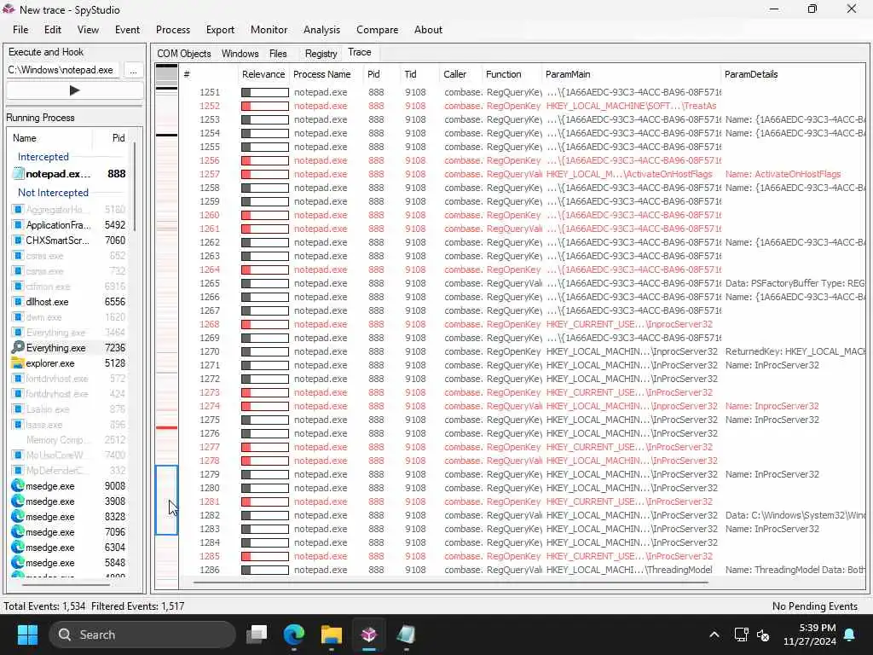The height and width of the screenshot is (655, 873).
Task: Click the red marker in the trace overview strip
Action: click(x=166, y=428)
